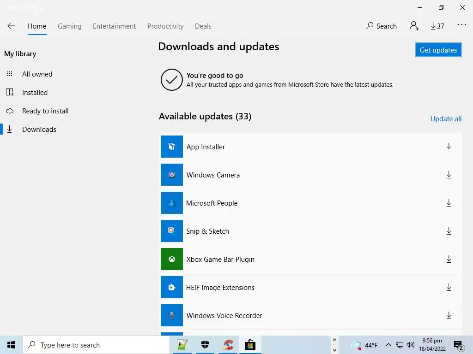Image resolution: width=473 pixels, height=354 pixels.
Task: Download the HEIF Image Extensions update
Action: click(x=449, y=288)
